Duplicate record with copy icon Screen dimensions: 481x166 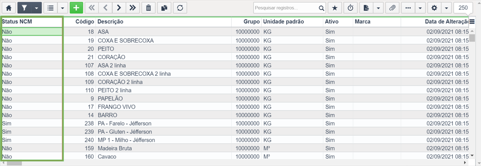click(x=165, y=8)
